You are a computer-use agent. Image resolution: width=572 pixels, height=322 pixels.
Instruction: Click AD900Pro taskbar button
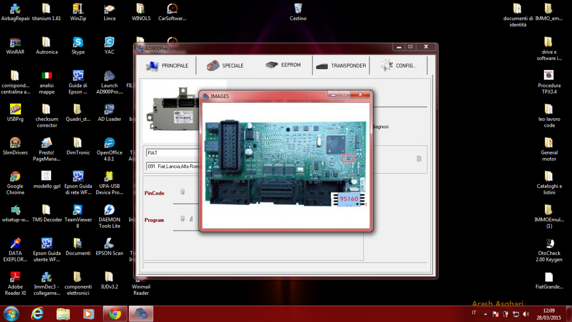click(x=142, y=313)
